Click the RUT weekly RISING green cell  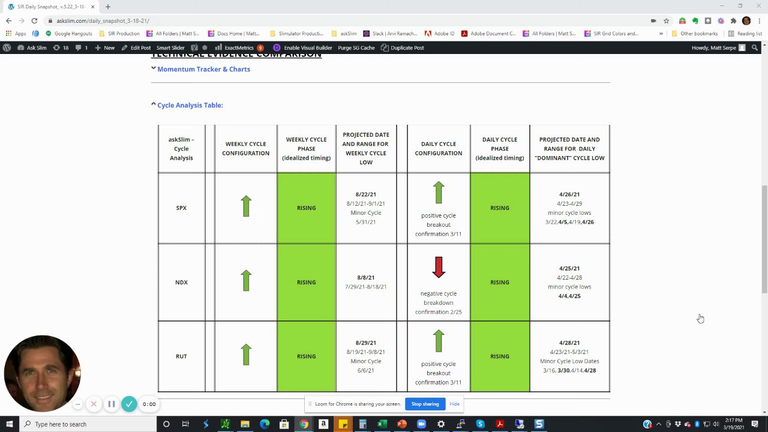tap(306, 356)
